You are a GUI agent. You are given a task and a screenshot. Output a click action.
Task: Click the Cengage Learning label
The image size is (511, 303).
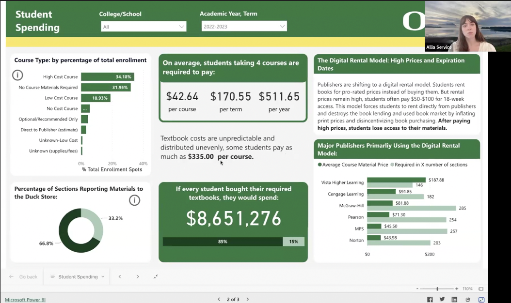coord(346,194)
